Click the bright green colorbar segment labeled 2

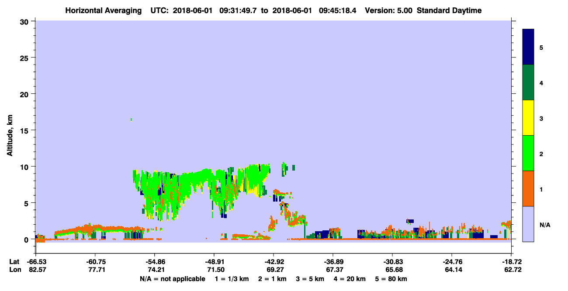528,153
